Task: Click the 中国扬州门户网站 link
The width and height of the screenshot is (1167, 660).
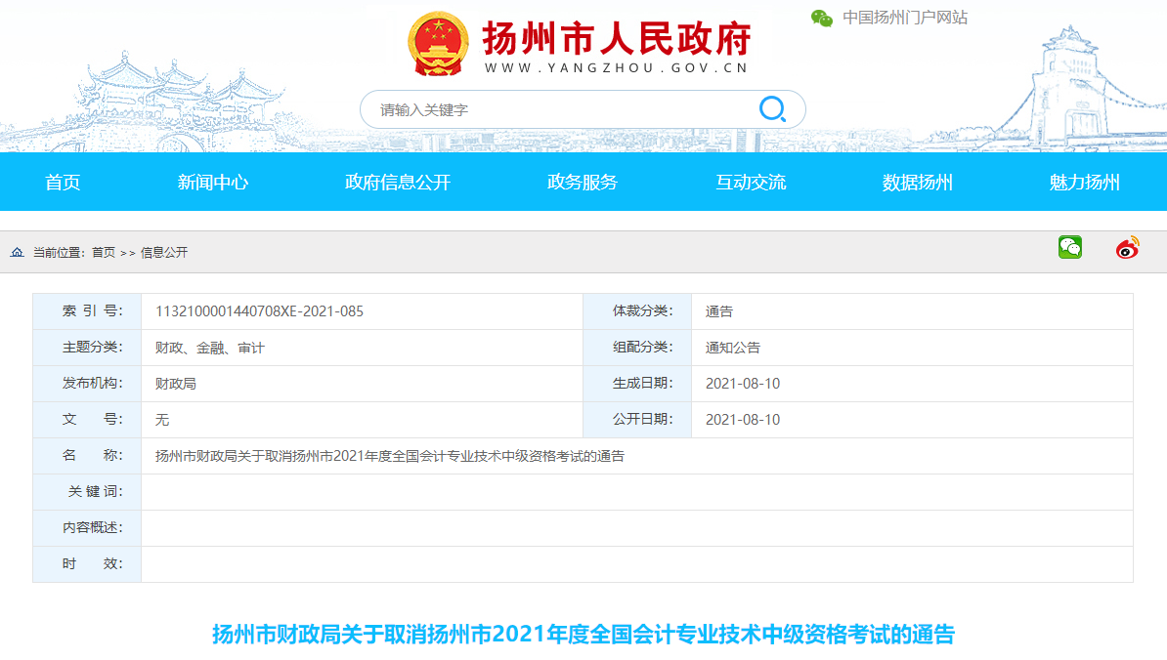Action: click(x=903, y=17)
